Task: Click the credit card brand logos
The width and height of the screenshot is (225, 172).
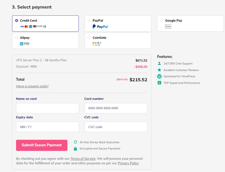Action: click(33, 27)
